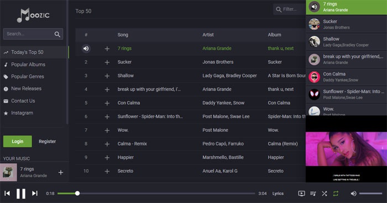Click the Ariana Grande video thumbnail
The height and width of the screenshot is (203, 387).
346,149
